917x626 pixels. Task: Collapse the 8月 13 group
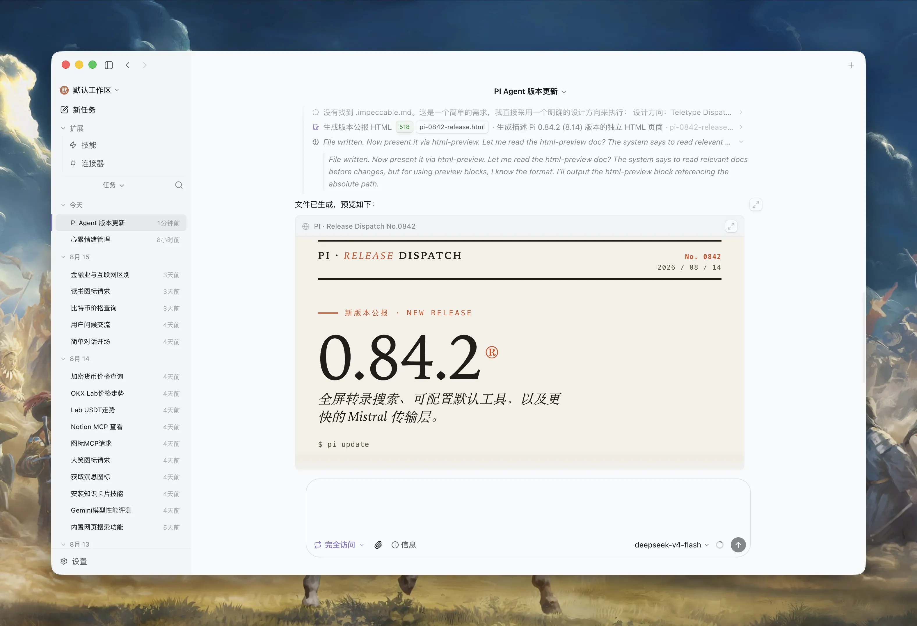tap(63, 544)
